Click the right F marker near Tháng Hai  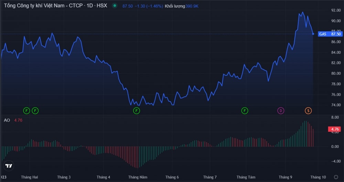[x=35, y=111]
